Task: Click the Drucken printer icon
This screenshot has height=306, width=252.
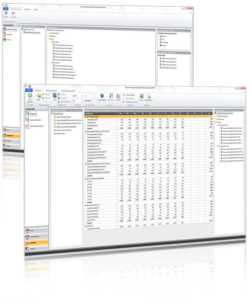Action: 6,13
